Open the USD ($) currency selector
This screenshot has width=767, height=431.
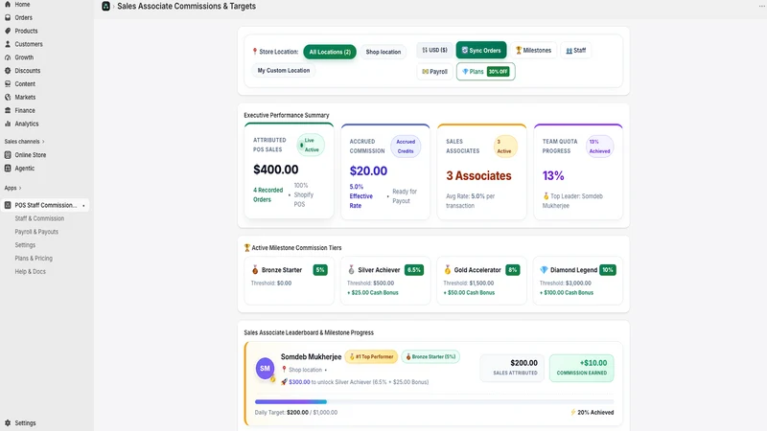pos(434,51)
